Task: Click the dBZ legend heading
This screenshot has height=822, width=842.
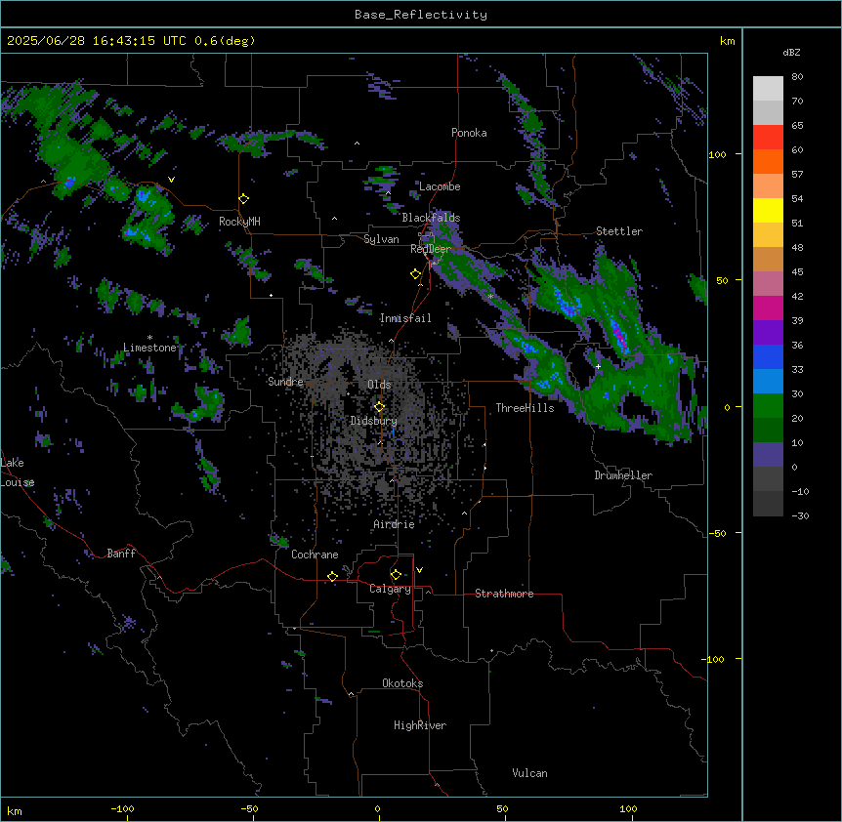Action: (791, 53)
